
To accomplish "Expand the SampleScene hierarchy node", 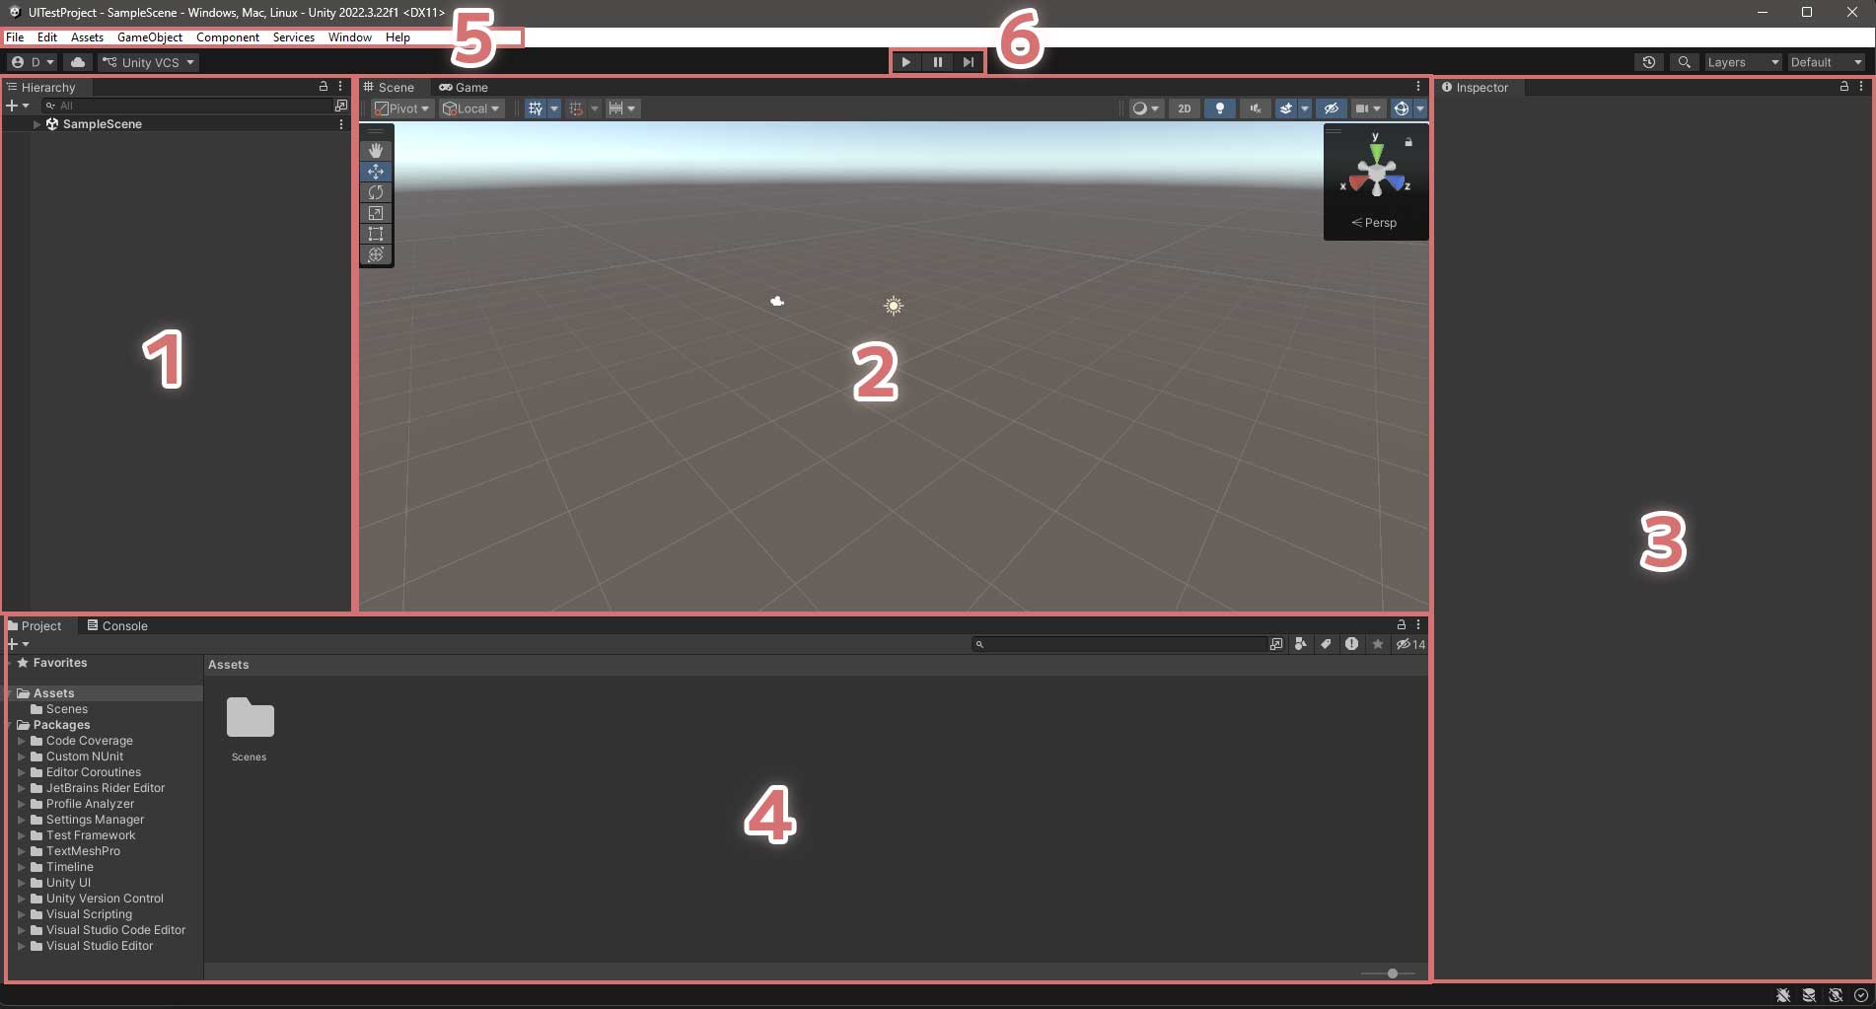I will pyautogui.click(x=36, y=124).
